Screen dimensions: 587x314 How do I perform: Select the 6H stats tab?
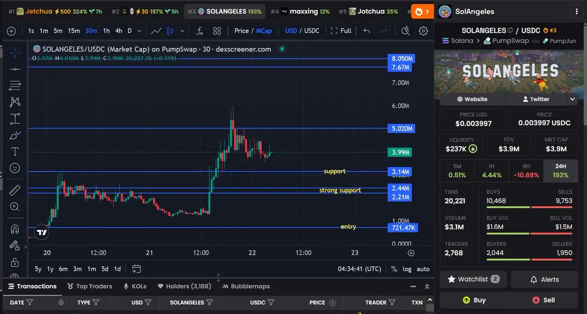(x=526, y=171)
